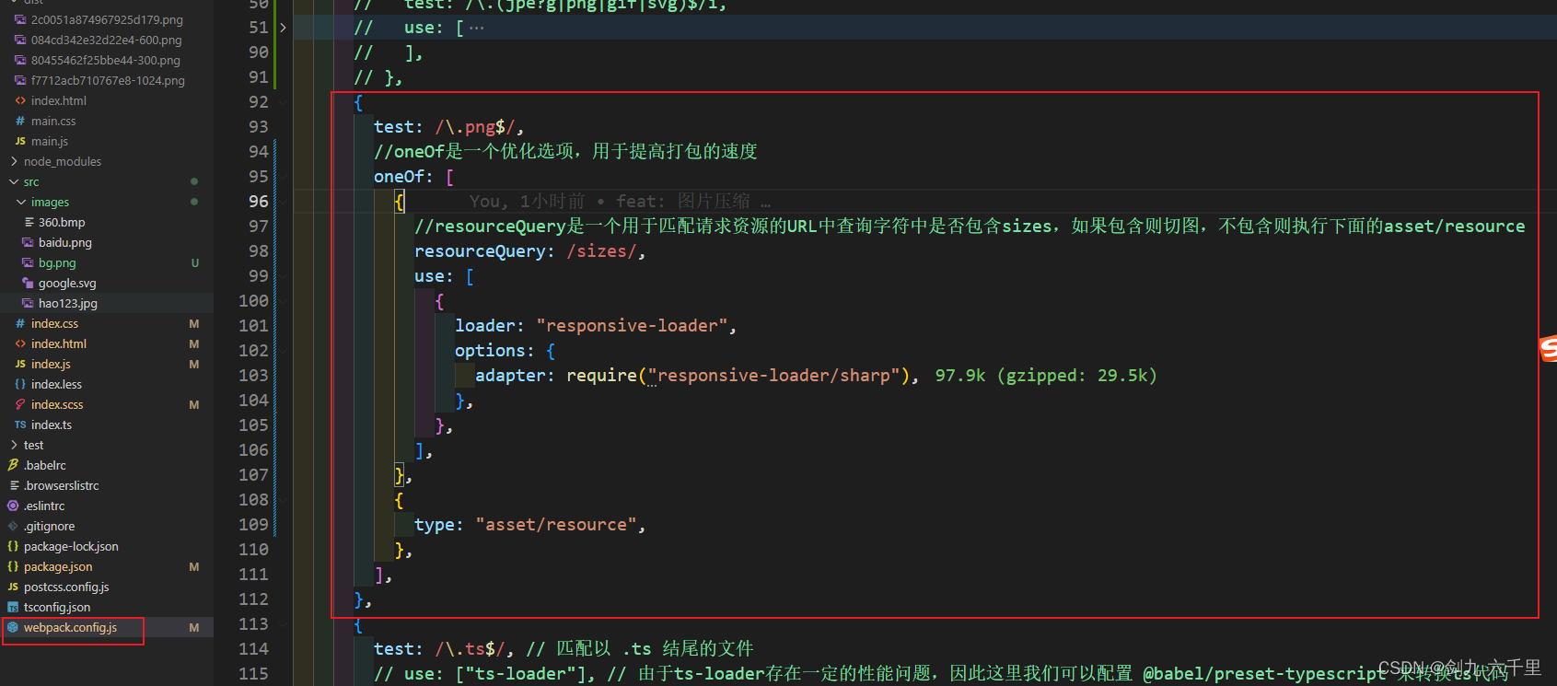The height and width of the screenshot is (686, 1557).
Task: Expand the test folder
Action: 14,445
